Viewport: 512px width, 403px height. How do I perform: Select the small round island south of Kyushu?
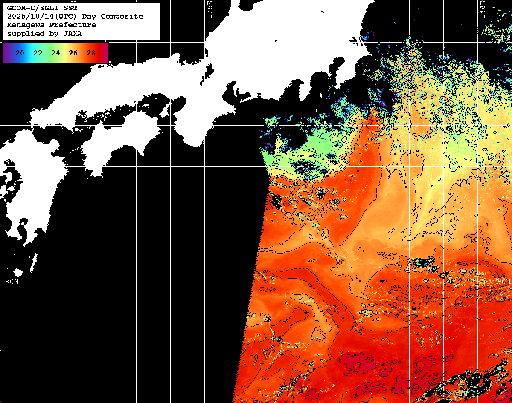coord(18,272)
